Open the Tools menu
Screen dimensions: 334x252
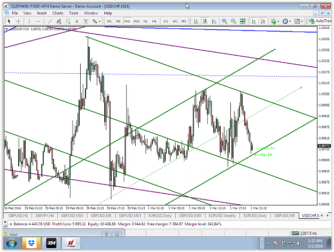click(74, 13)
